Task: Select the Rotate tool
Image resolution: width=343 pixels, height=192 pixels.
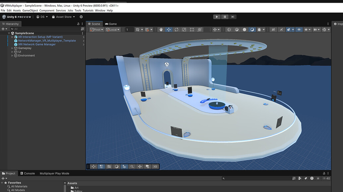Action: tap(176, 30)
